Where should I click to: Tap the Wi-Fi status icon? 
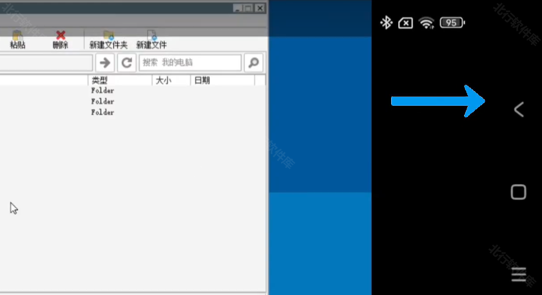pyautogui.click(x=426, y=23)
